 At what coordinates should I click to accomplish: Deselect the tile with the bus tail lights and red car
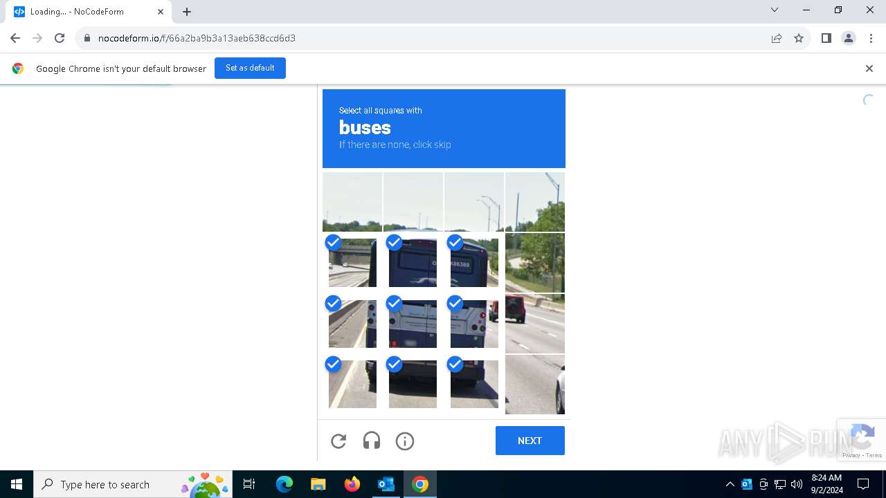click(474, 324)
